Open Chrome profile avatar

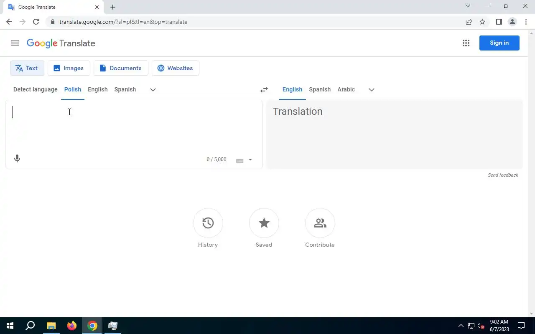512,22
